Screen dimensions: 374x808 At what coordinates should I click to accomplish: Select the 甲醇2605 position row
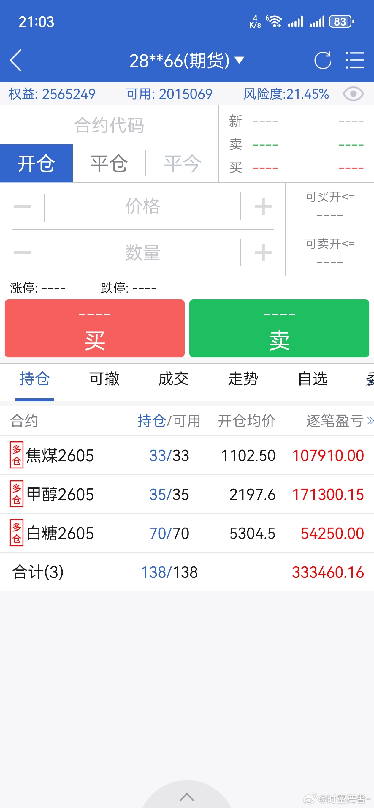[187, 494]
